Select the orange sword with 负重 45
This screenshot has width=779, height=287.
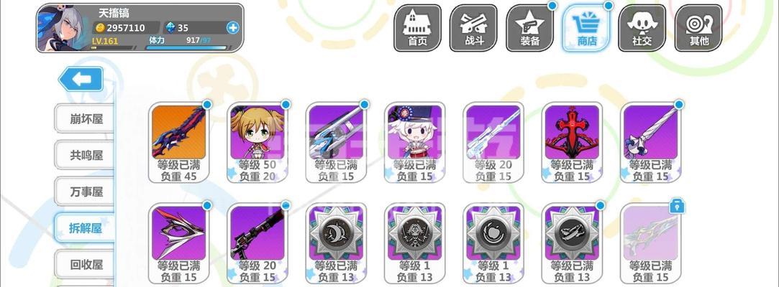(x=179, y=143)
